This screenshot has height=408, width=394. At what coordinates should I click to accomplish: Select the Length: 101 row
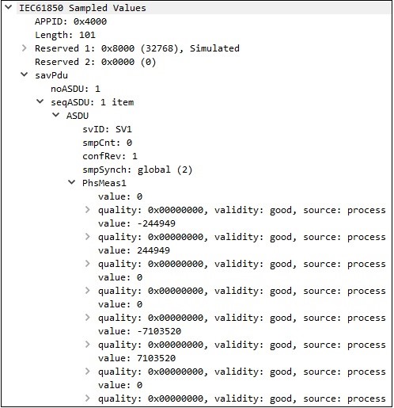click(x=65, y=35)
